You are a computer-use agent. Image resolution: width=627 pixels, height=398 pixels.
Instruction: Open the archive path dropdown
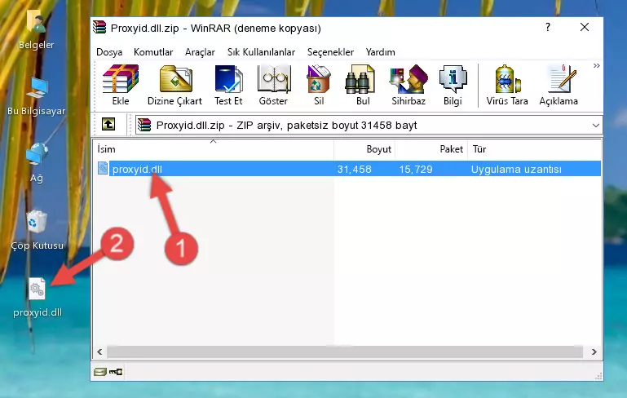(595, 126)
